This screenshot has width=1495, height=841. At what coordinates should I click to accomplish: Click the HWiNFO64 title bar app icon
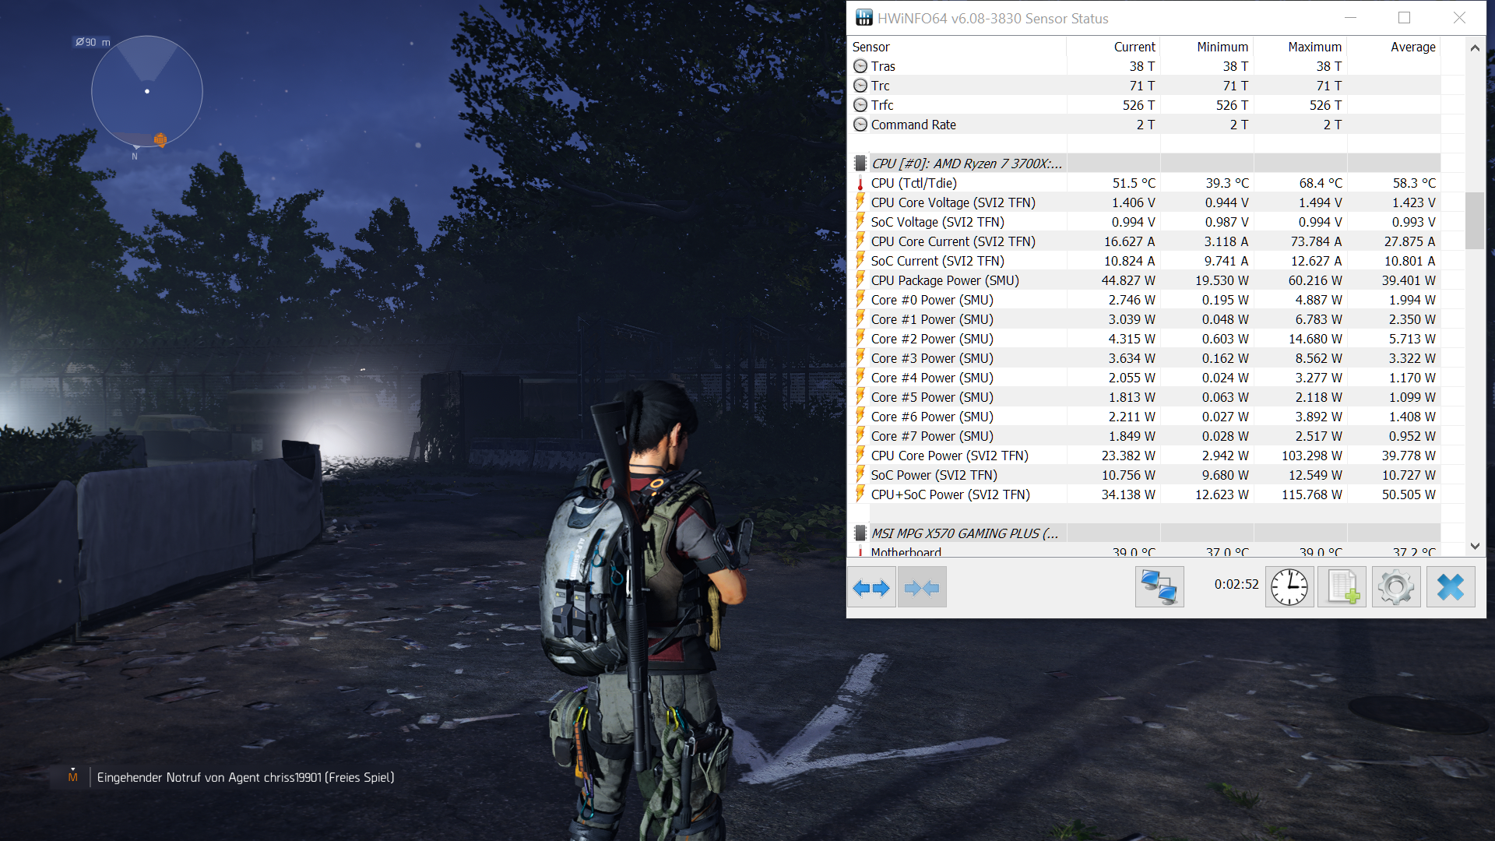(864, 18)
